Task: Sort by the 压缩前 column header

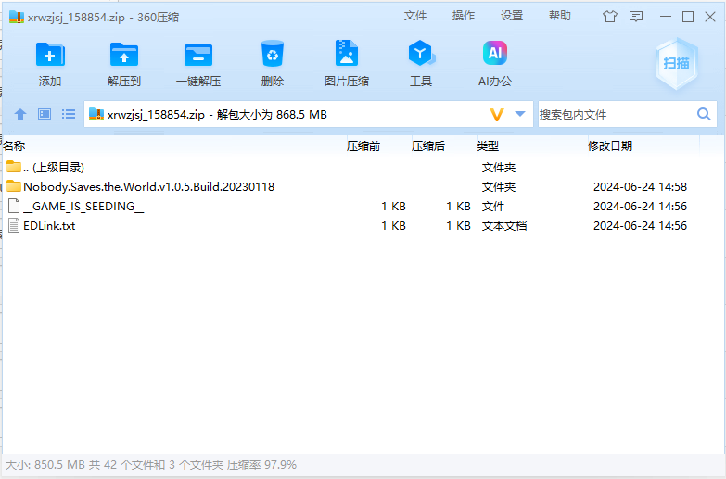Action: pos(363,146)
